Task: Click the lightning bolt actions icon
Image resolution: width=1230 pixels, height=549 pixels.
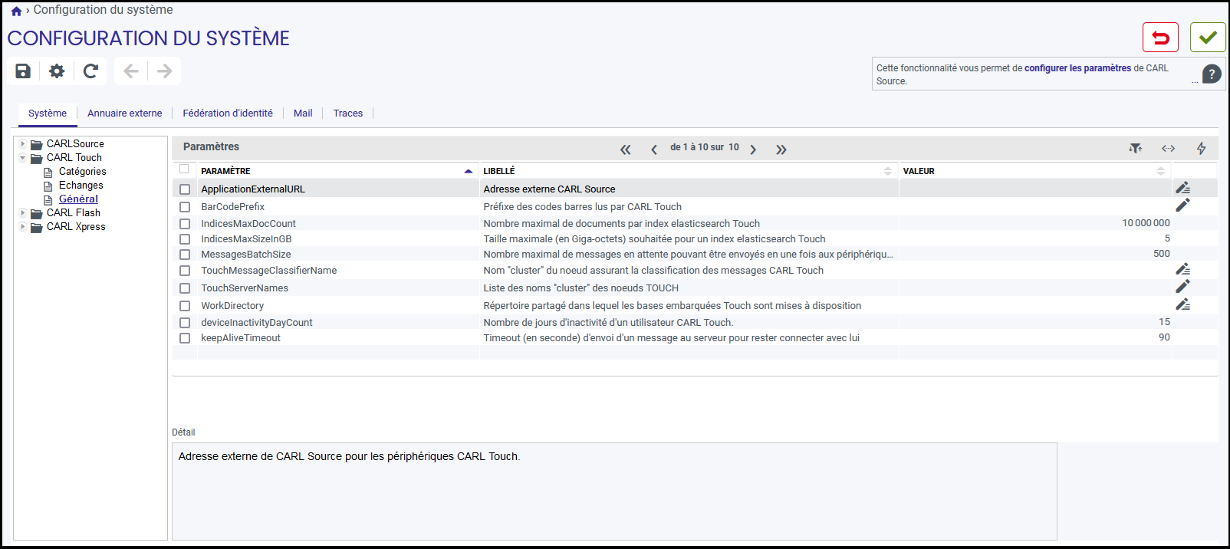Action: pos(1202,148)
